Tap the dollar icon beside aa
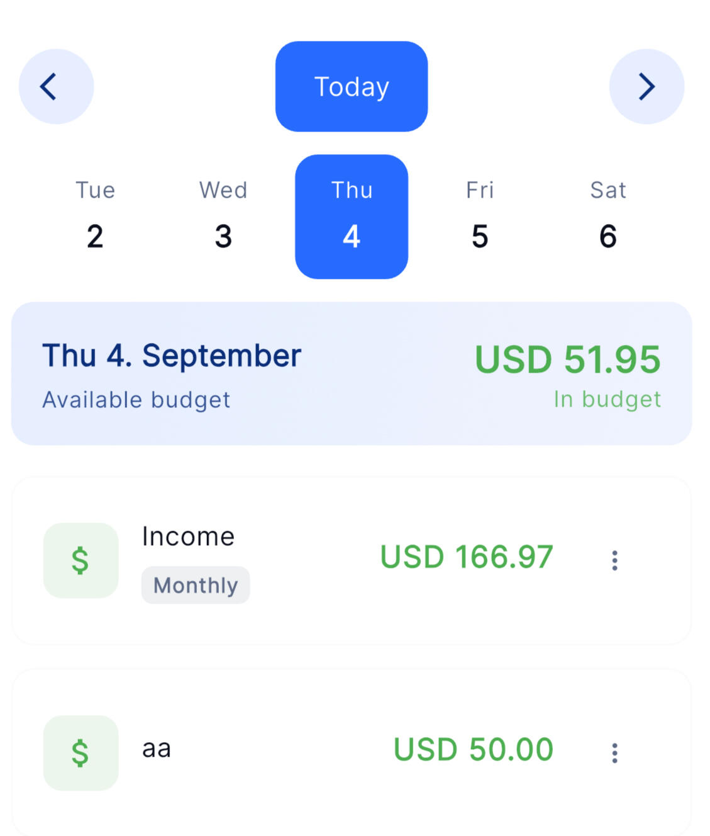The image size is (710, 836). point(80,753)
